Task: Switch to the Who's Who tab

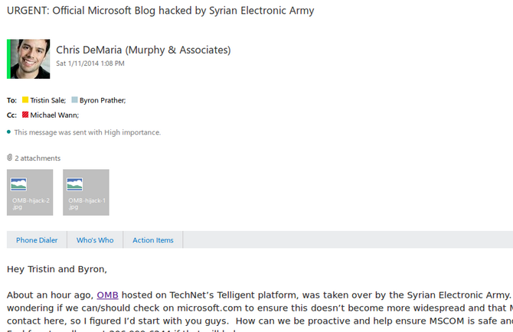Action: coord(95,240)
